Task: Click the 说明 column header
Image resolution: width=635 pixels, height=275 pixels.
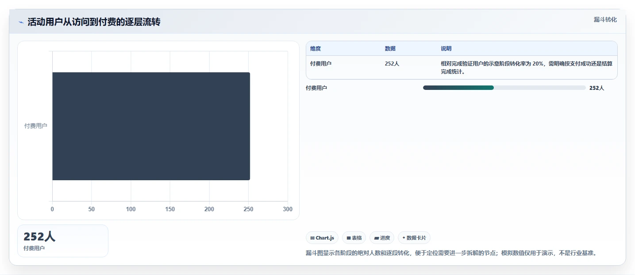Action: [x=446, y=49]
